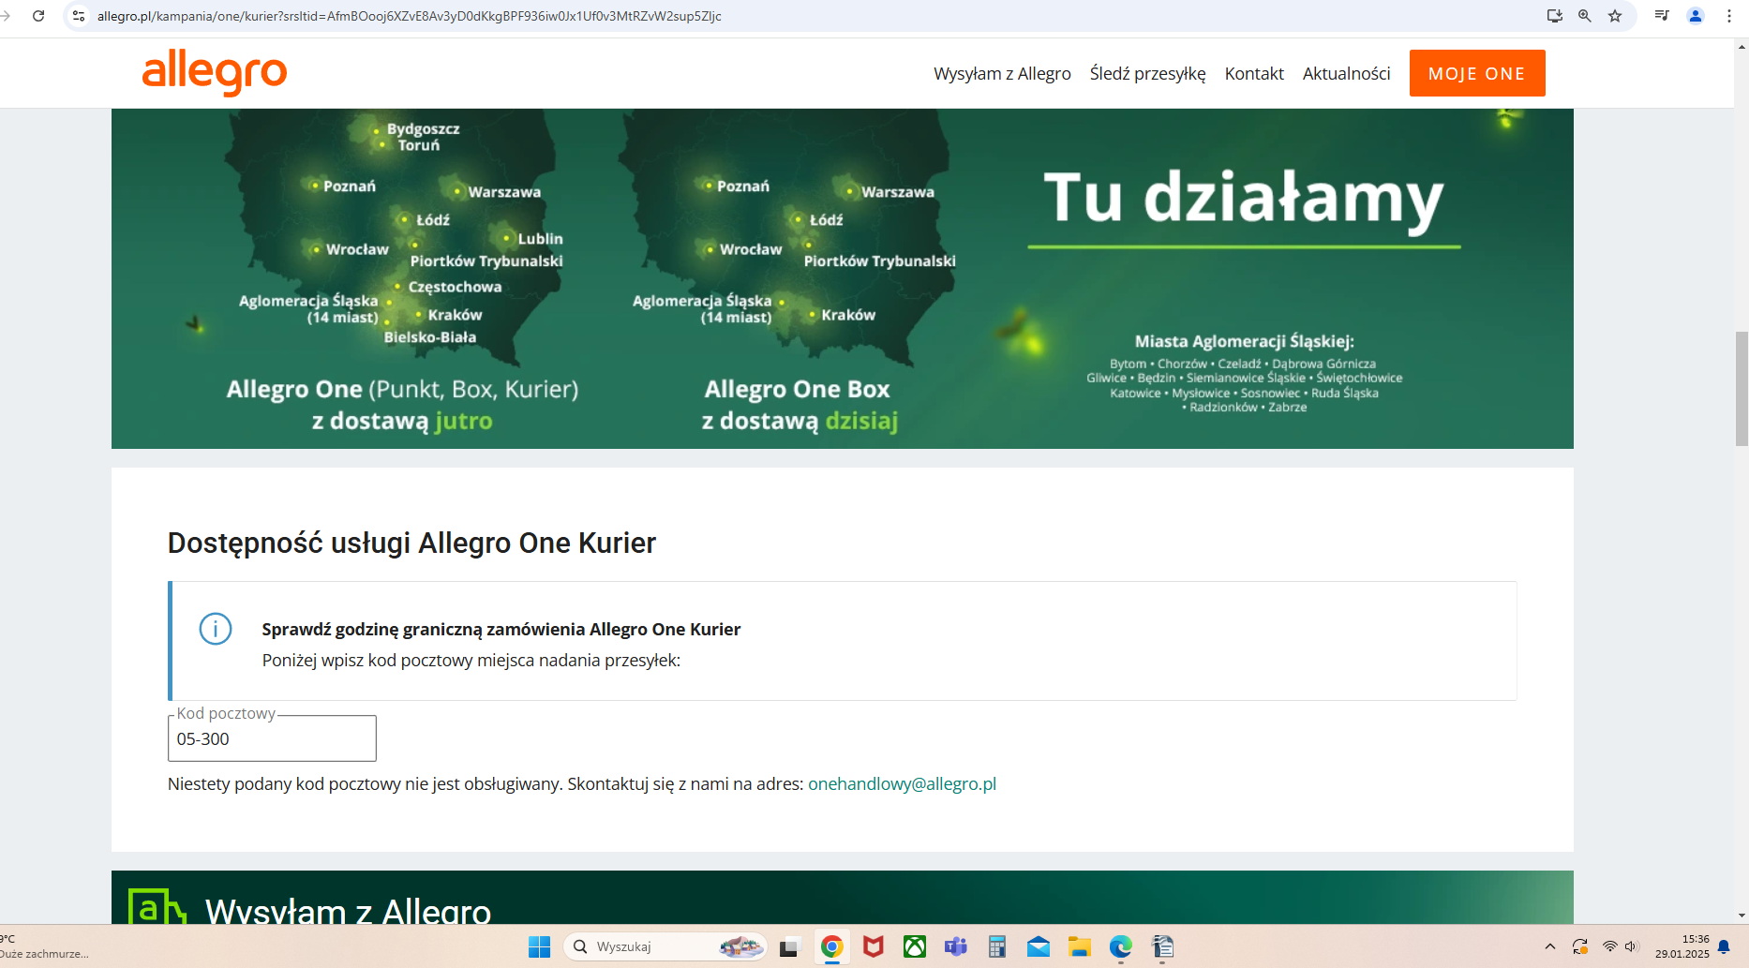Viewport: 1749px width, 968px height.
Task: Toggle the bookmark star for this page
Action: [x=1614, y=16]
